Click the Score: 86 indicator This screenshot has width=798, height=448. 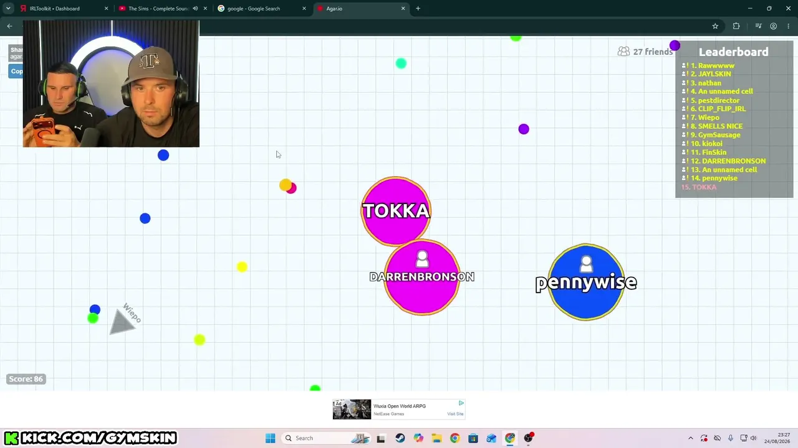(x=26, y=379)
